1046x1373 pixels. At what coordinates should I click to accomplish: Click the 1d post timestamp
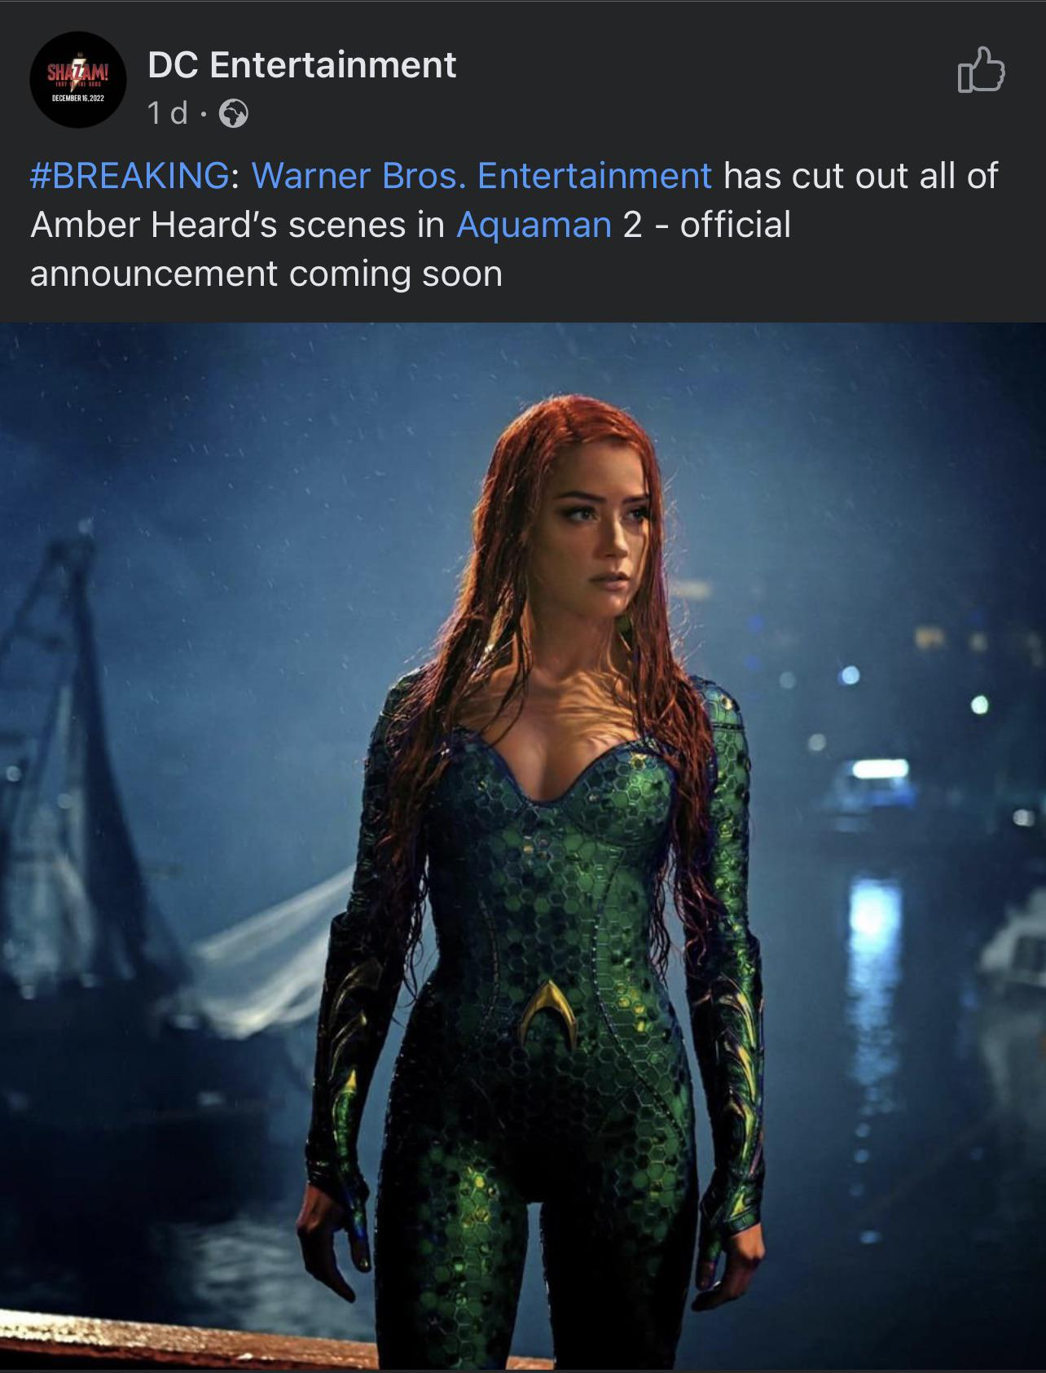[167, 113]
